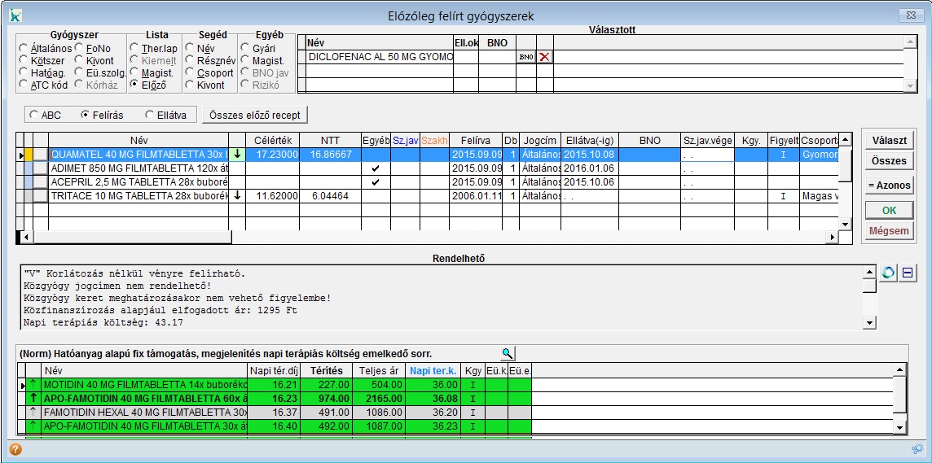Viewport: 932px width, 463px height.
Task: Click bold up arrow of APO-FAMOTIDIN 60x row
Action: (x=34, y=398)
